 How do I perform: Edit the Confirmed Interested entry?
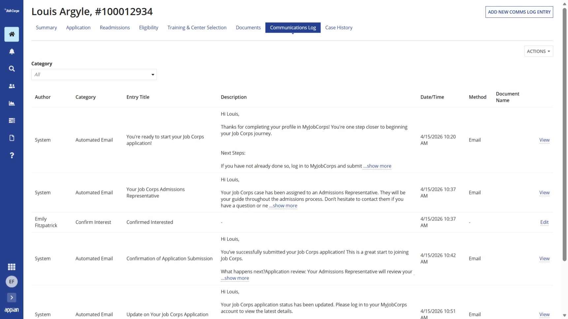pos(544,222)
